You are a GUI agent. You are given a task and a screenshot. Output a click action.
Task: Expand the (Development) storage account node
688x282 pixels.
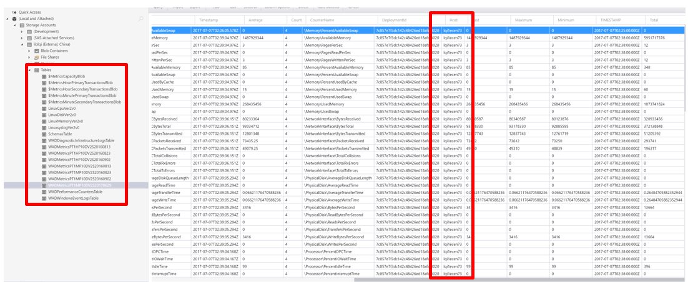(x=21, y=31)
